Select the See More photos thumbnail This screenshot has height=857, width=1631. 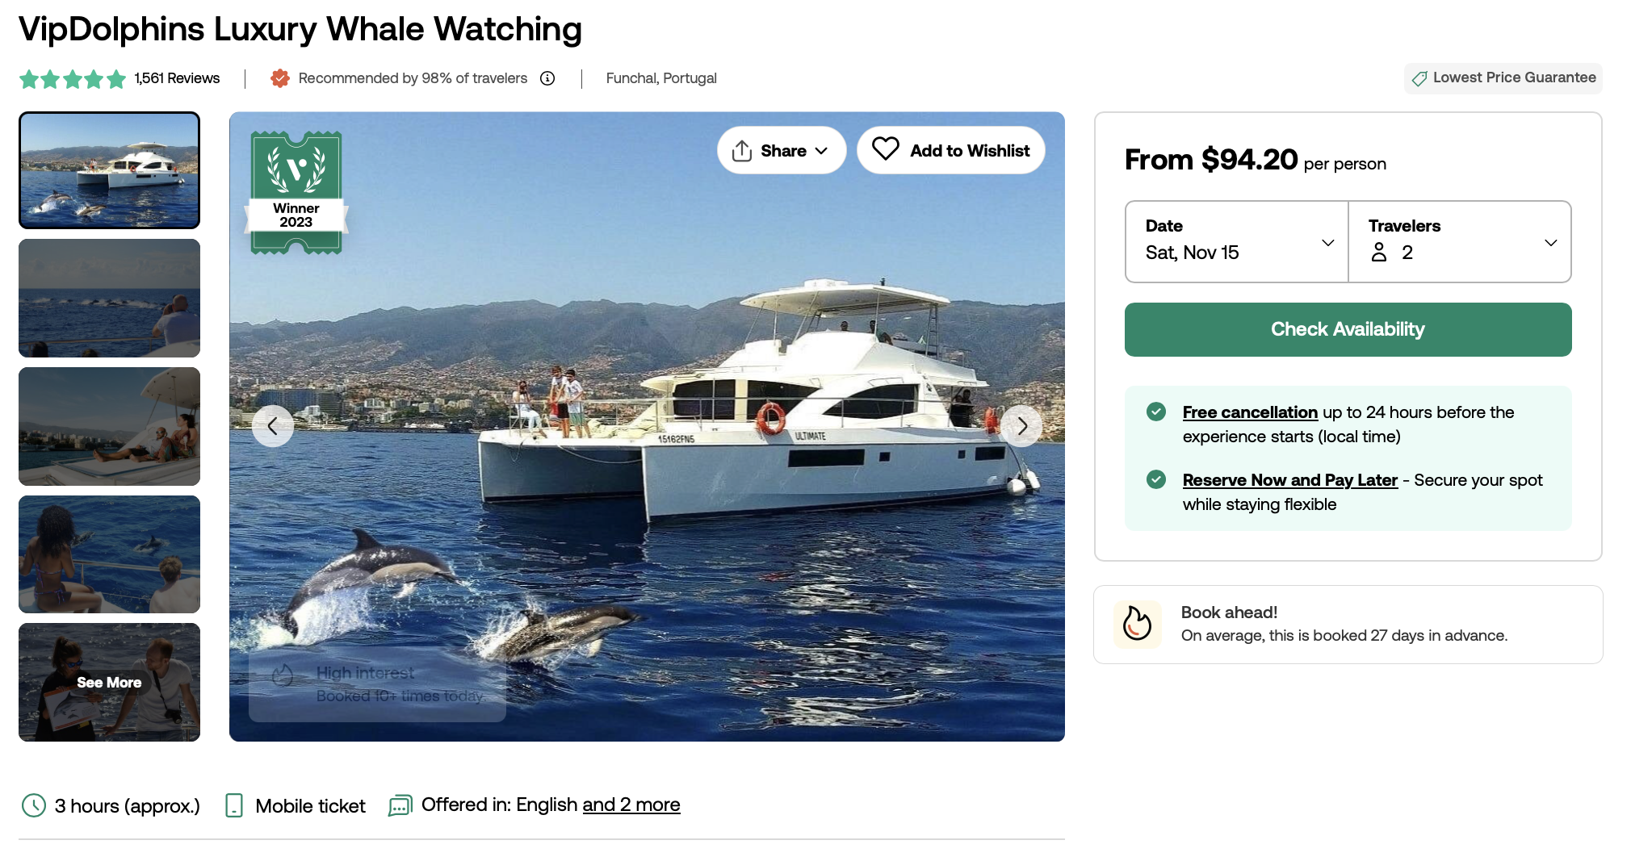(109, 682)
